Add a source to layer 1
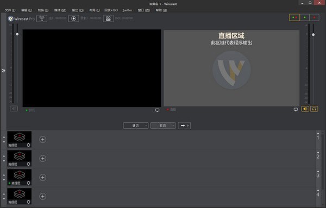Viewport: 326px width, 208px height. [x=42, y=140]
